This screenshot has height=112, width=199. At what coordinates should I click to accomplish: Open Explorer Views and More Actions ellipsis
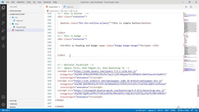click(40, 7)
